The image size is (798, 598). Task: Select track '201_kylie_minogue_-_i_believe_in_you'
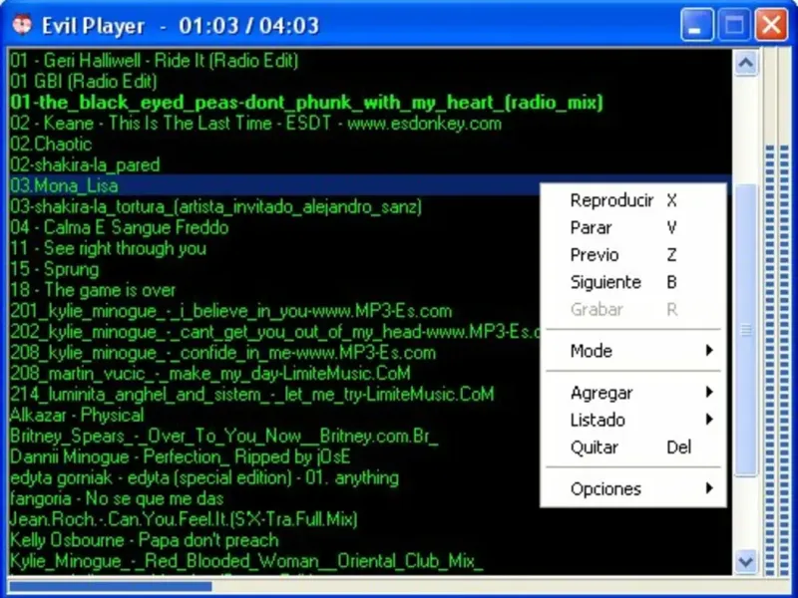pos(231,311)
